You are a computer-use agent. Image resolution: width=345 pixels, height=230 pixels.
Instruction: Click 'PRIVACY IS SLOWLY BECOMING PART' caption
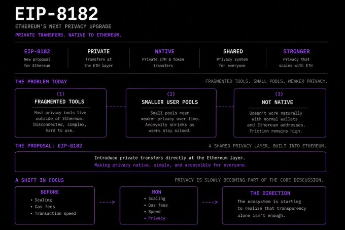(249, 180)
